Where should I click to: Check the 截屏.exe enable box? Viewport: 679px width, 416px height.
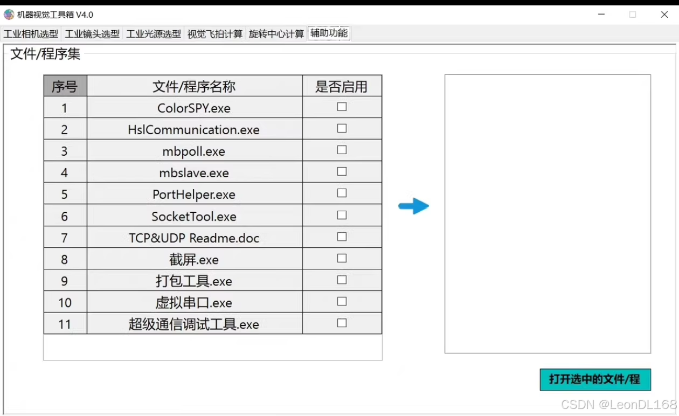tap(342, 258)
